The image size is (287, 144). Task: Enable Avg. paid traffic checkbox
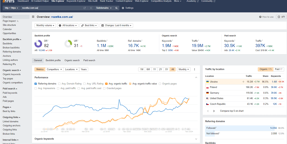(x=58, y=88)
